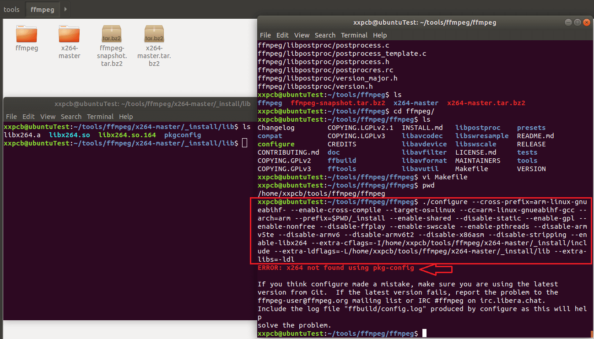Click the ffmpeg breadcrumb in file manager
594x339 pixels.
[42, 9]
